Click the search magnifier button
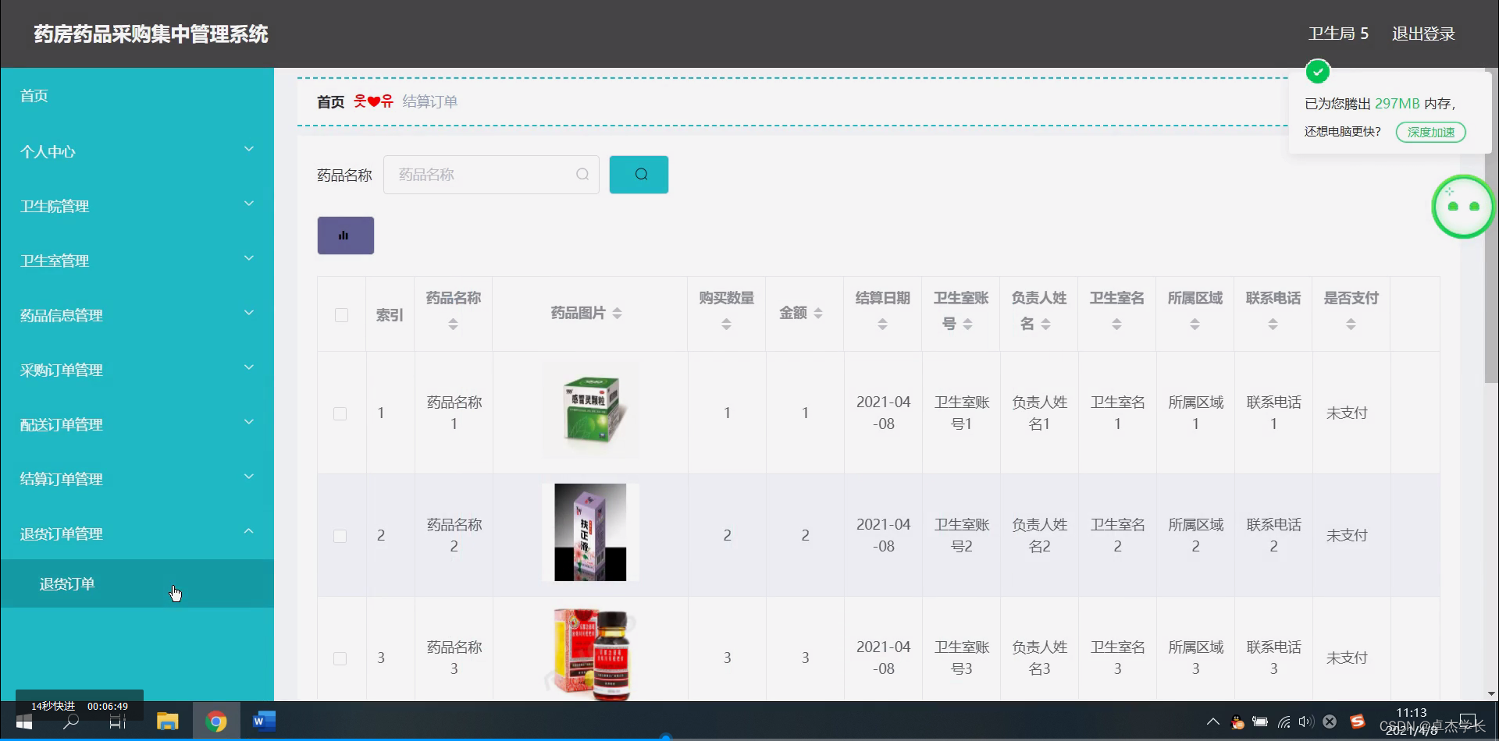 (x=639, y=174)
